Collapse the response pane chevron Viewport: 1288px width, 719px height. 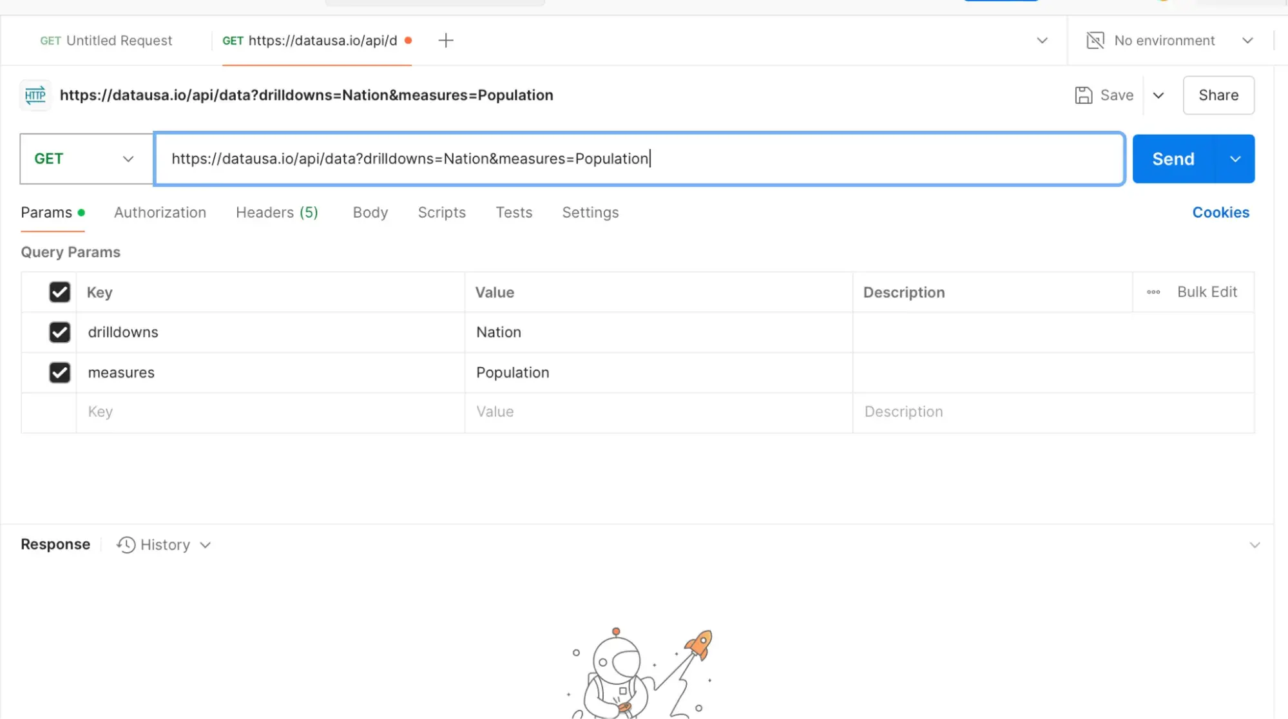1254,545
